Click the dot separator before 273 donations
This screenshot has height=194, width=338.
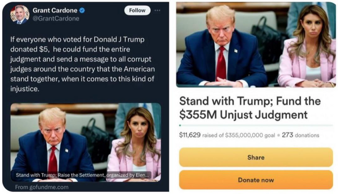pos(279,136)
